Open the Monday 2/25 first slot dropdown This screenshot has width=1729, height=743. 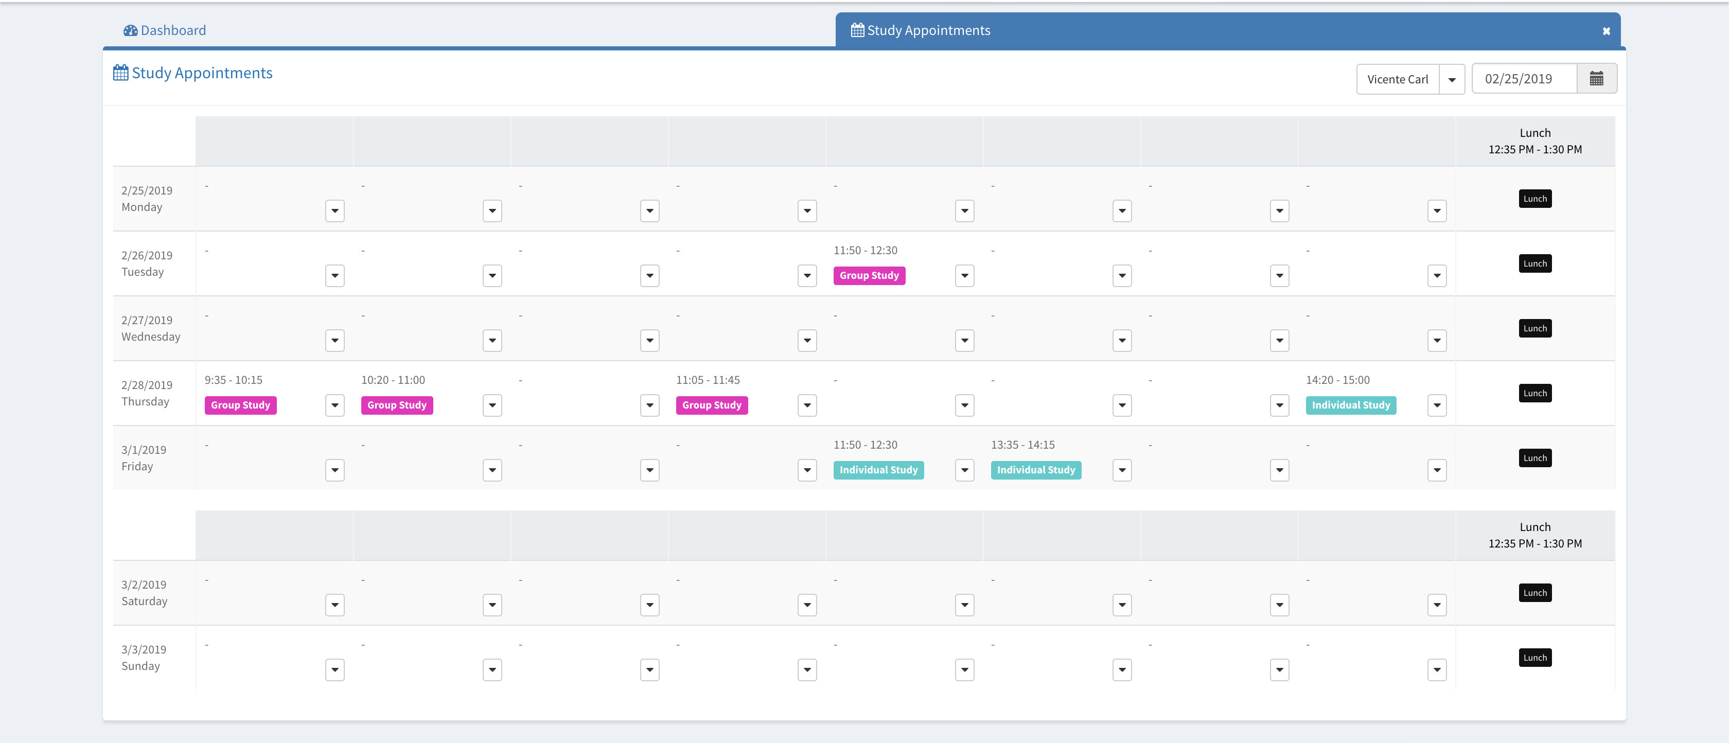[x=335, y=211]
